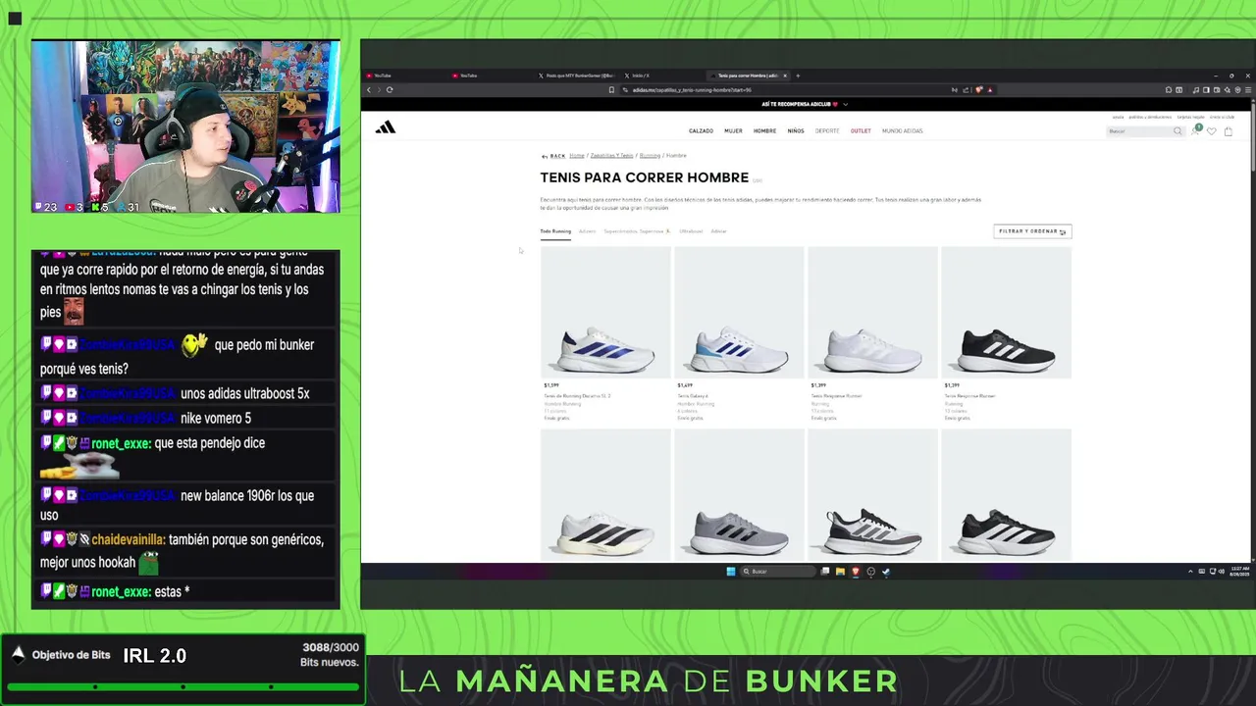This screenshot has width=1256, height=706.
Task: Click the browser forward arrow
Action: pyautogui.click(x=379, y=90)
